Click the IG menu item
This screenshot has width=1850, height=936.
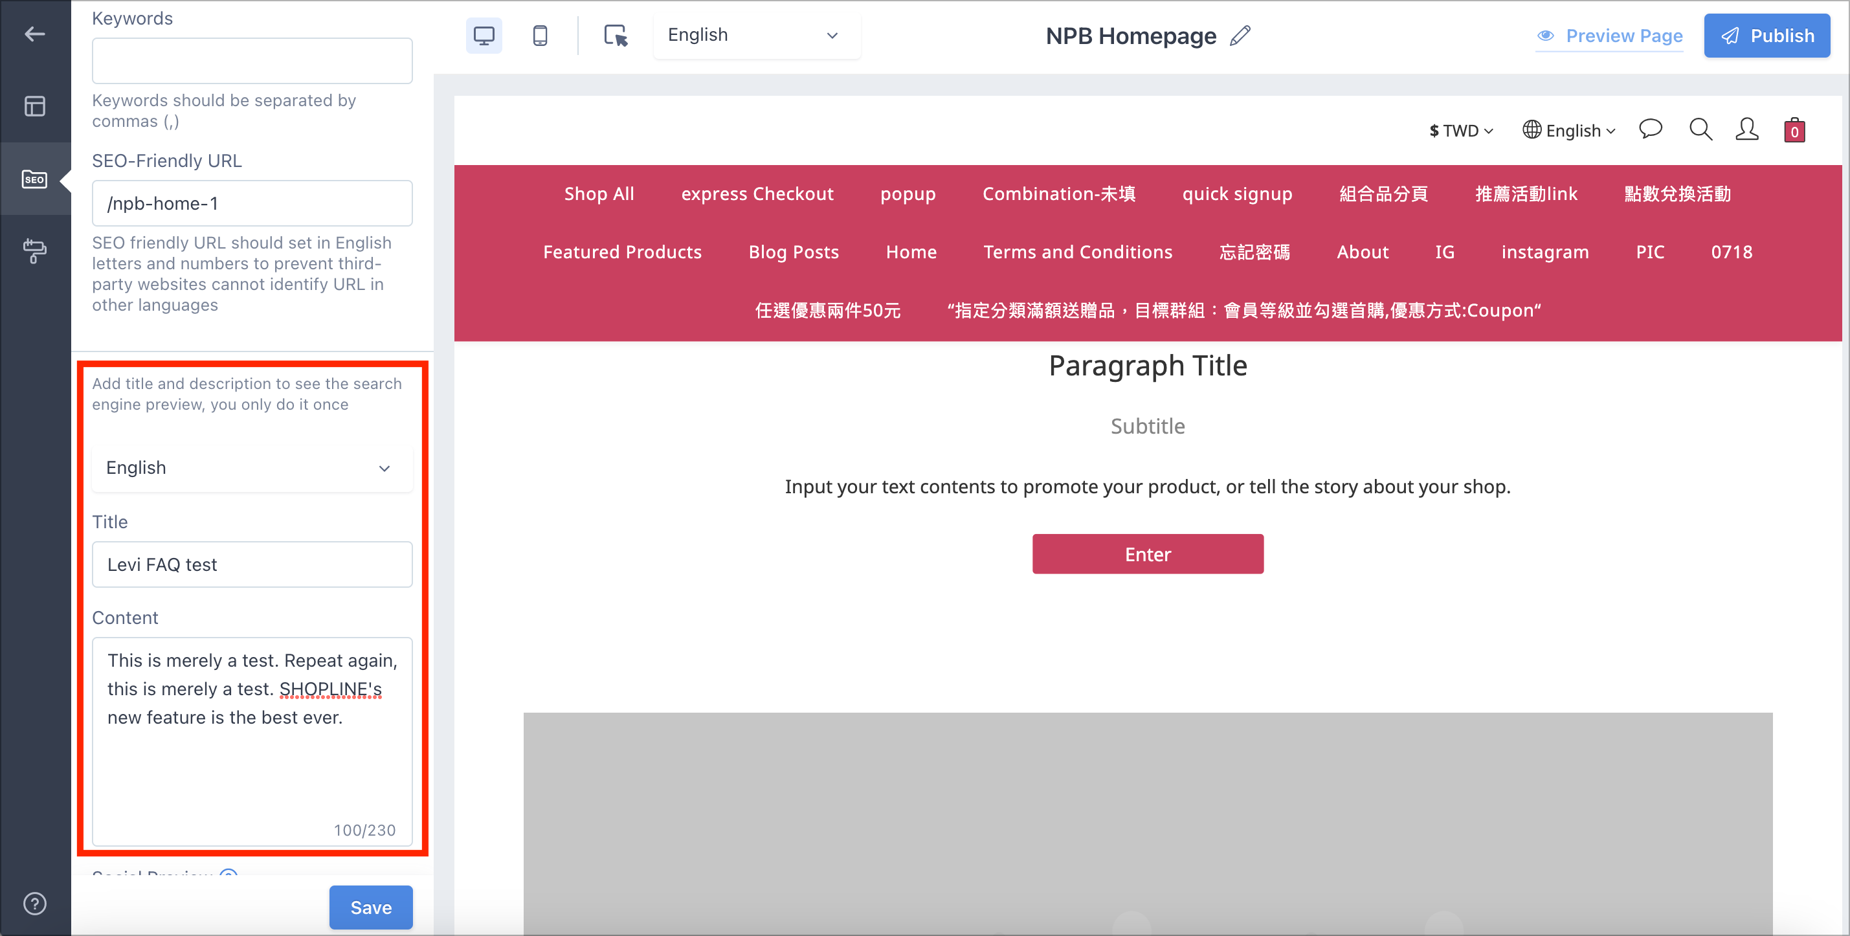(x=1444, y=252)
